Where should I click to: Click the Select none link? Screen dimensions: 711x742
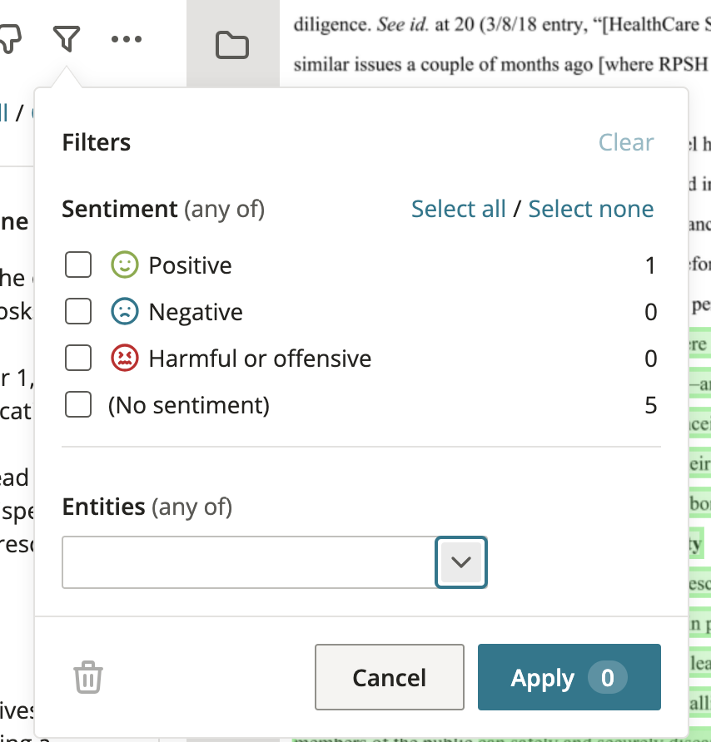click(590, 209)
